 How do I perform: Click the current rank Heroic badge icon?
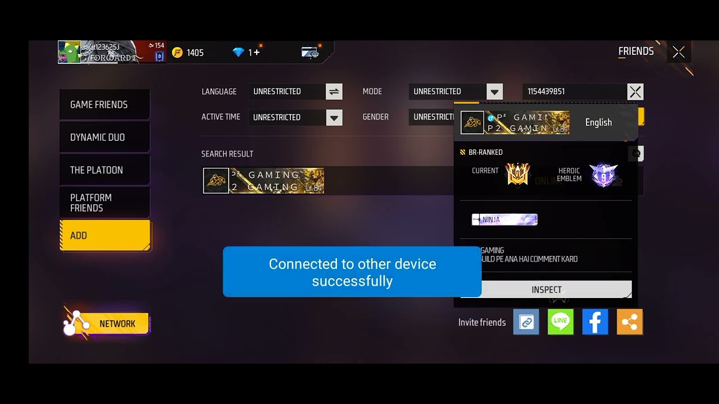click(x=517, y=175)
